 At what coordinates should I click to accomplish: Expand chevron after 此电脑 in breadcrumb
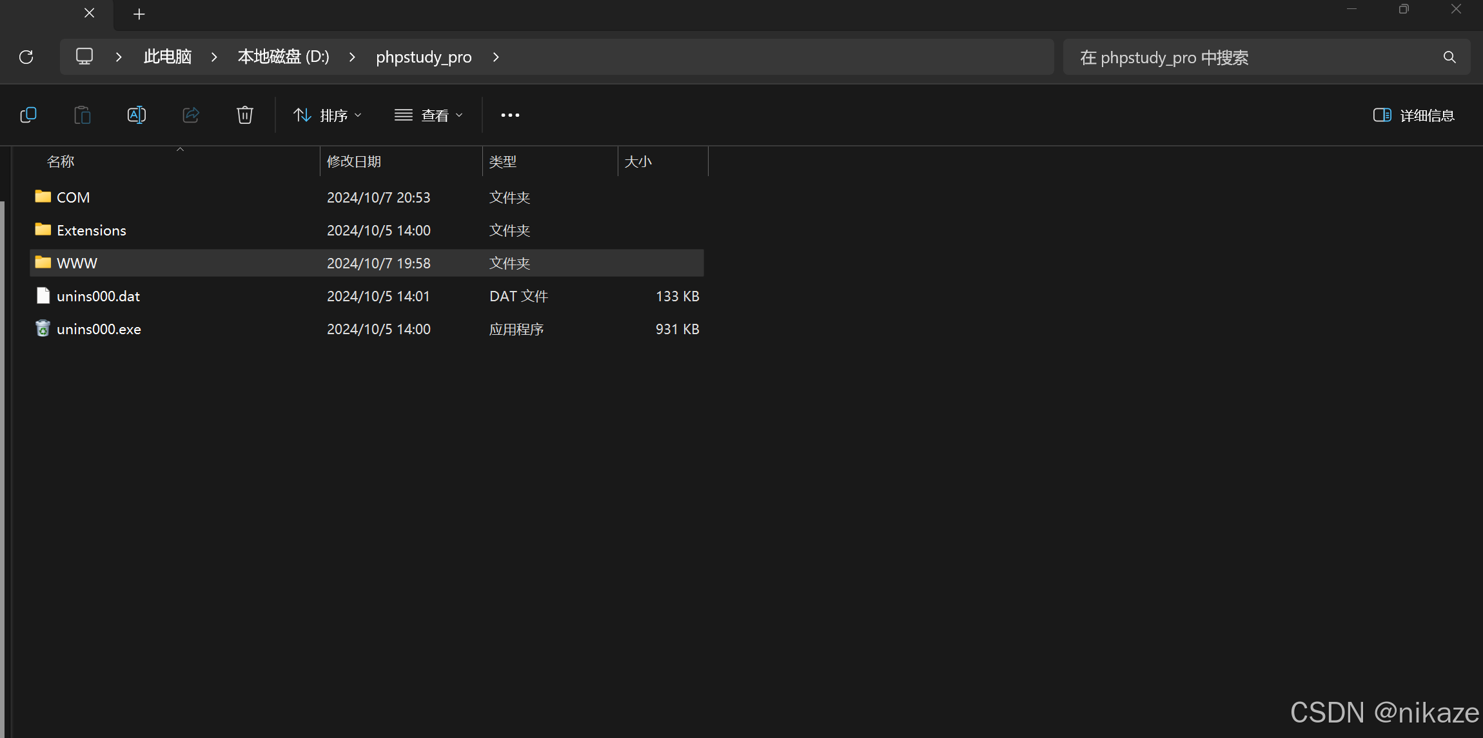(214, 57)
